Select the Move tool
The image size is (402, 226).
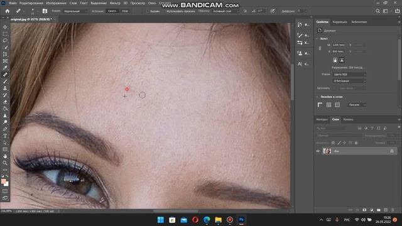(5, 27)
